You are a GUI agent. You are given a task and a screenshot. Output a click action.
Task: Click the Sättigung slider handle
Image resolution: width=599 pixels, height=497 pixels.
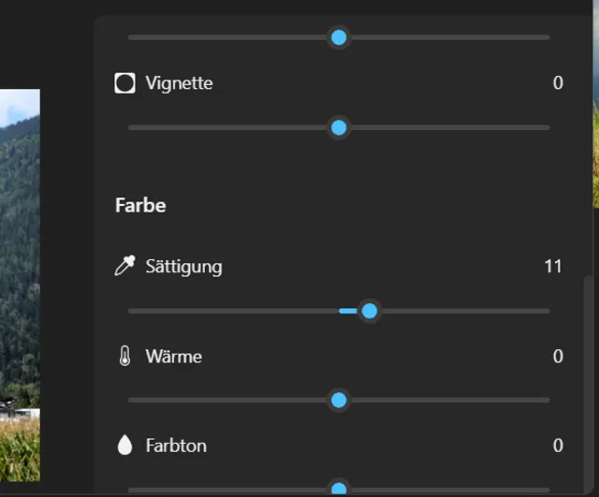coord(369,311)
